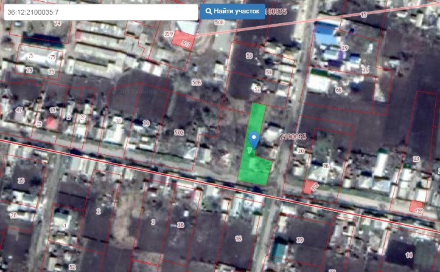
Task: Click parcel labeled 502 on the map
Action: click(179, 132)
